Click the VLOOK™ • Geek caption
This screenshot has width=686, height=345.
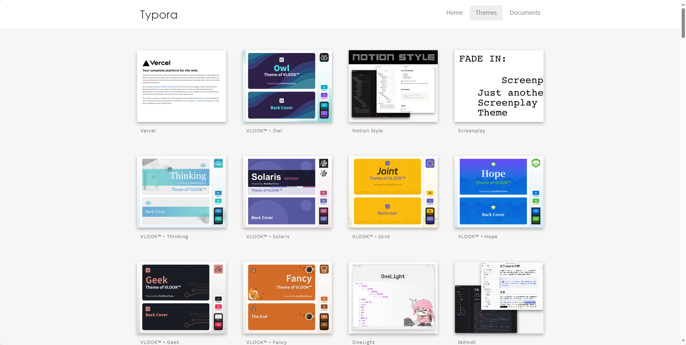160,342
